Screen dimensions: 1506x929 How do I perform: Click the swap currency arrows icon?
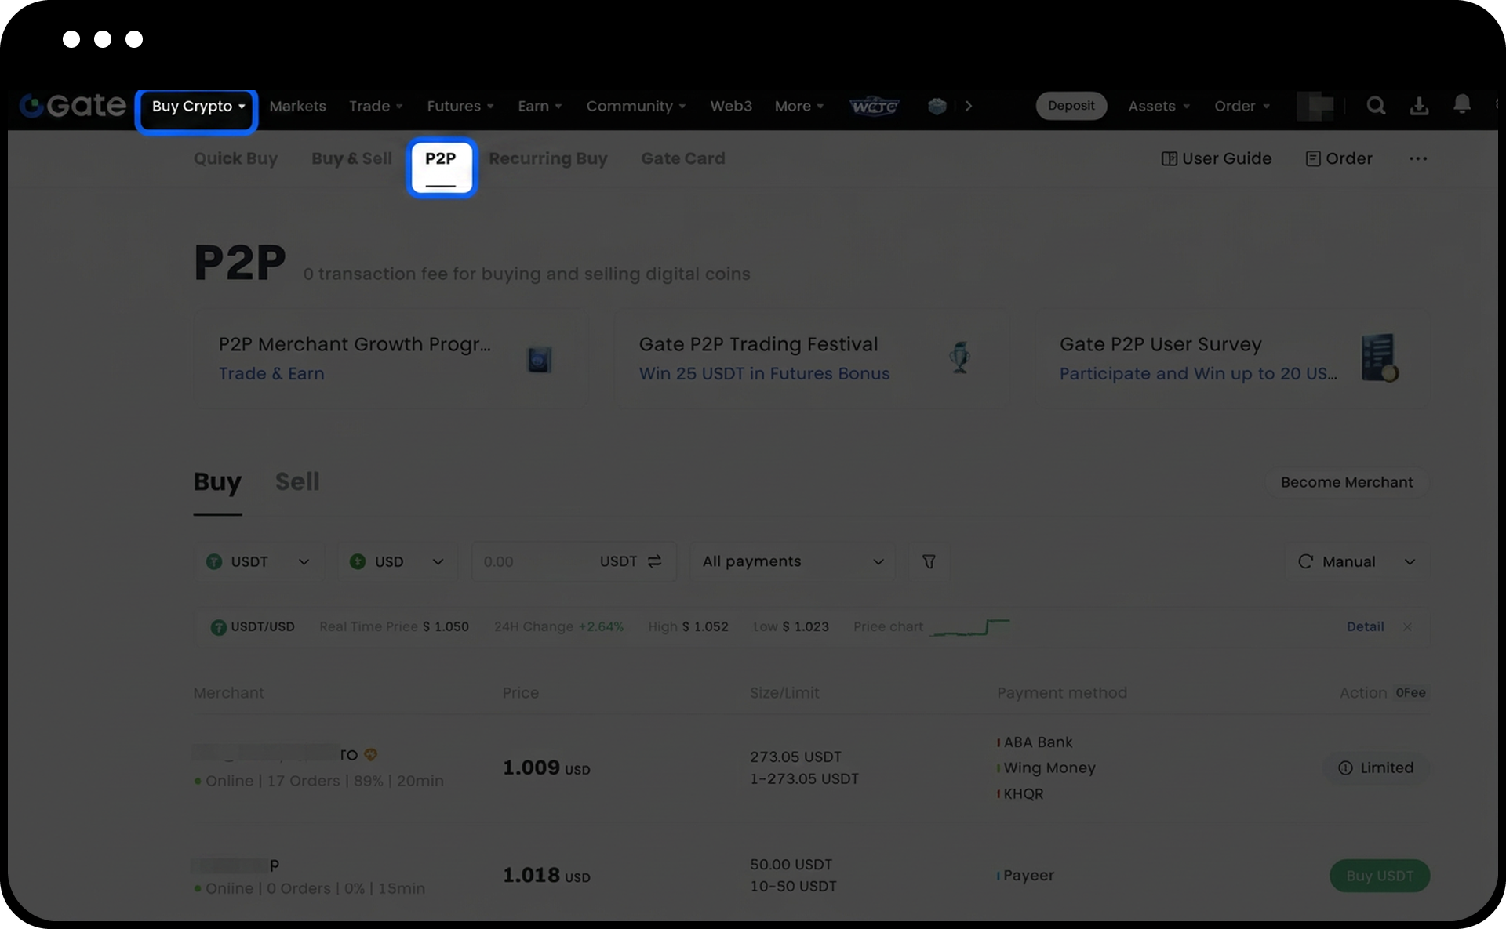tap(655, 561)
